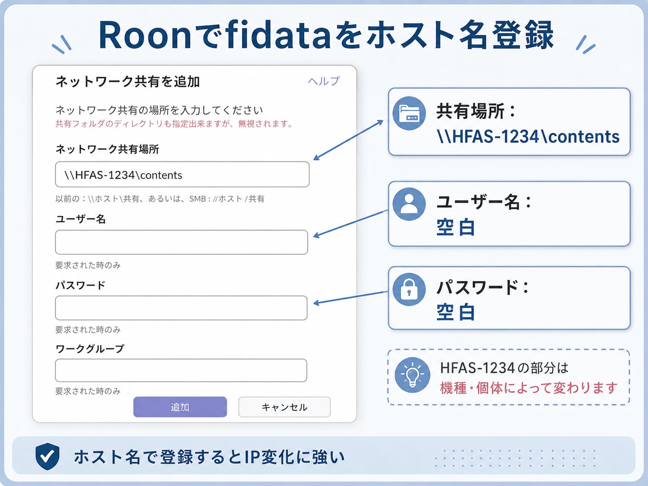Click the folder icon beside 共有場所
648x486 pixels.
coord(409,113)
